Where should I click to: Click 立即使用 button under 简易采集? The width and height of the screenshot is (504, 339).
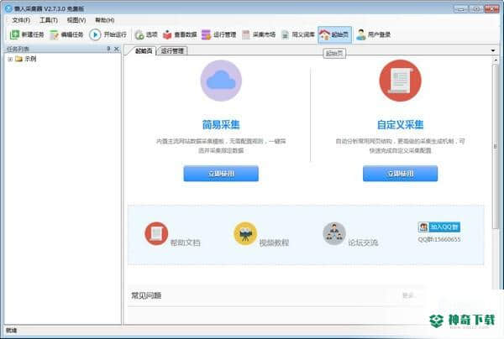click(221, 174)
